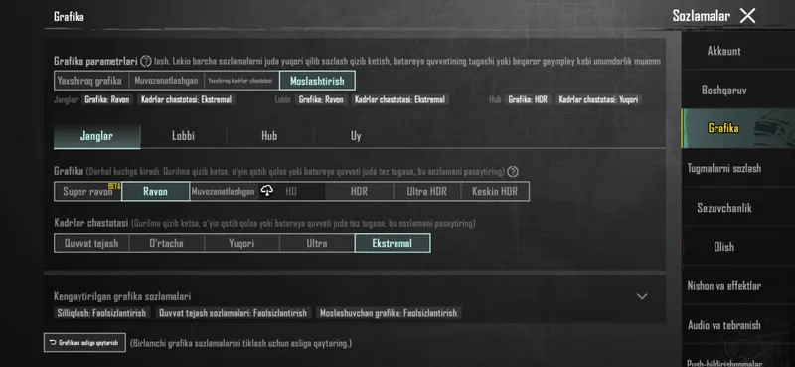Open Audio va tebranish settings
The height and width of the screenshot is (367, 795).
724,325
